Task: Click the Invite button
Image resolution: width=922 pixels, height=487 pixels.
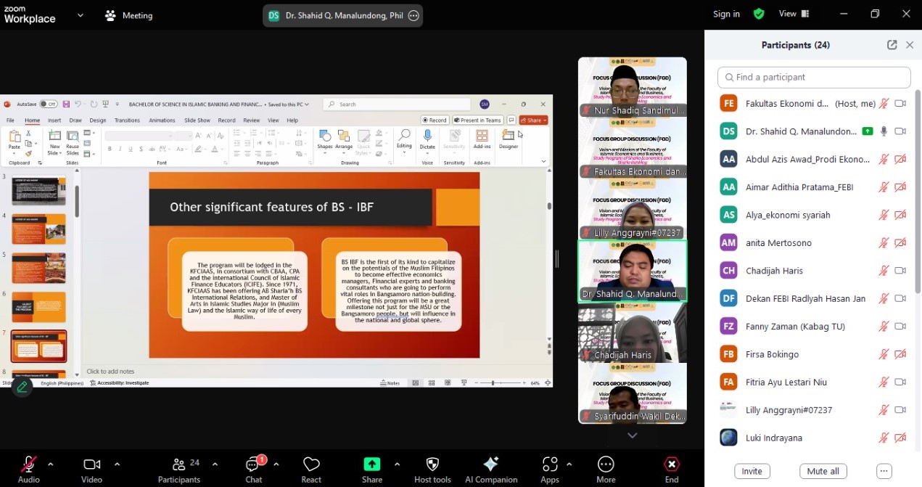Action: [x=752, y=471]
